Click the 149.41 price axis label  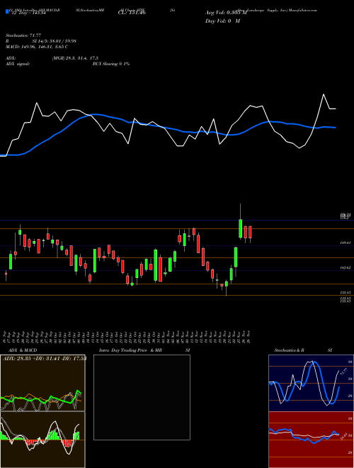click(x=345, y=243)
